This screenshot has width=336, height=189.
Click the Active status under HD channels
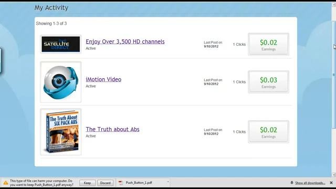tap(91, 48)
